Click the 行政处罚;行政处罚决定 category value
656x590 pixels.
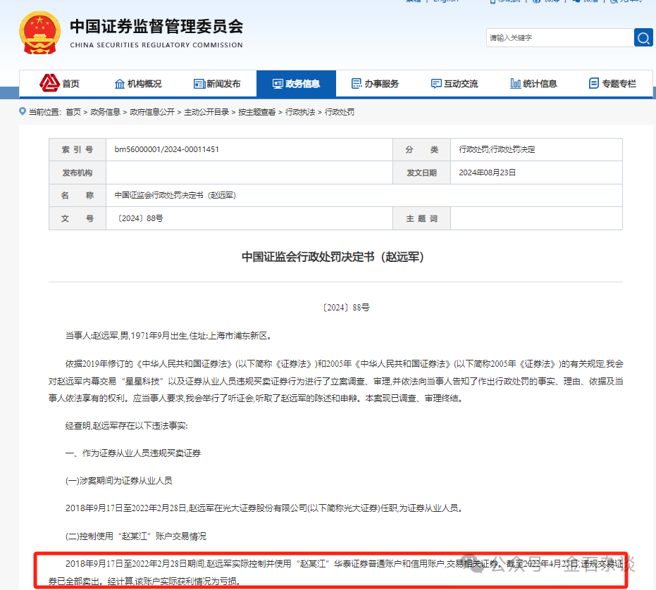pyautogui.click(x=497, y=149)
